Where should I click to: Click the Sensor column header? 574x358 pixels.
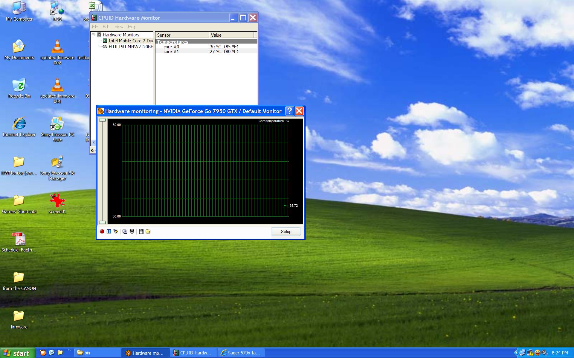182,35
